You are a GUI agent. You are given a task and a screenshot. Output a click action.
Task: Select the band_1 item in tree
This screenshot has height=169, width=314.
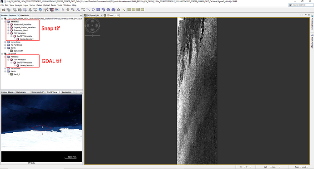[17, 74]
